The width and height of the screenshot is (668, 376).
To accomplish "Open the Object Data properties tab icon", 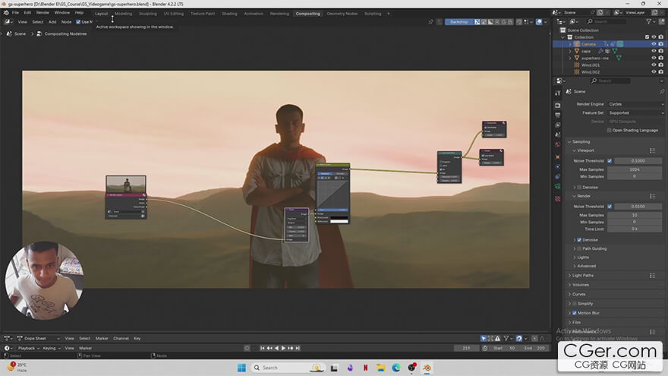I will click(558, 186).
